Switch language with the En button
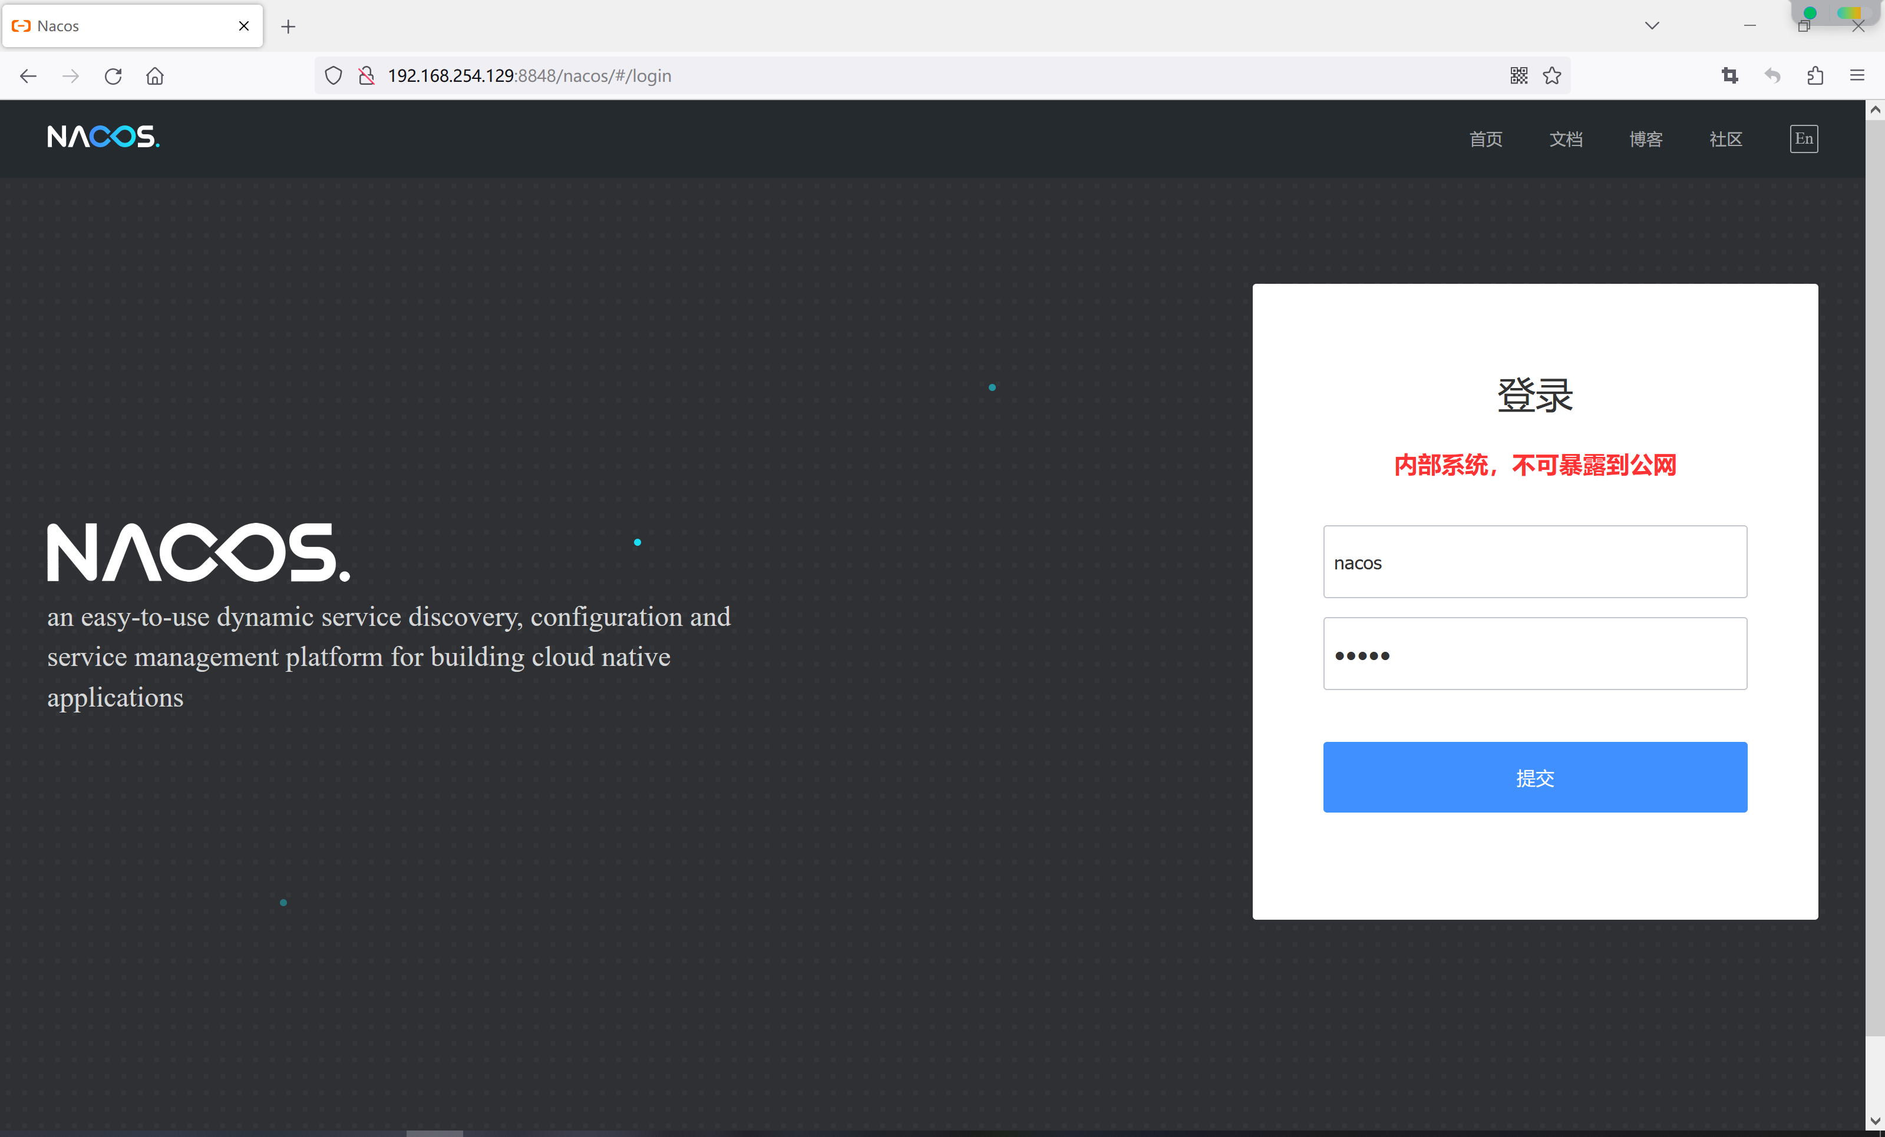The image size is (1885, 1137). (x=1804, y=139)
